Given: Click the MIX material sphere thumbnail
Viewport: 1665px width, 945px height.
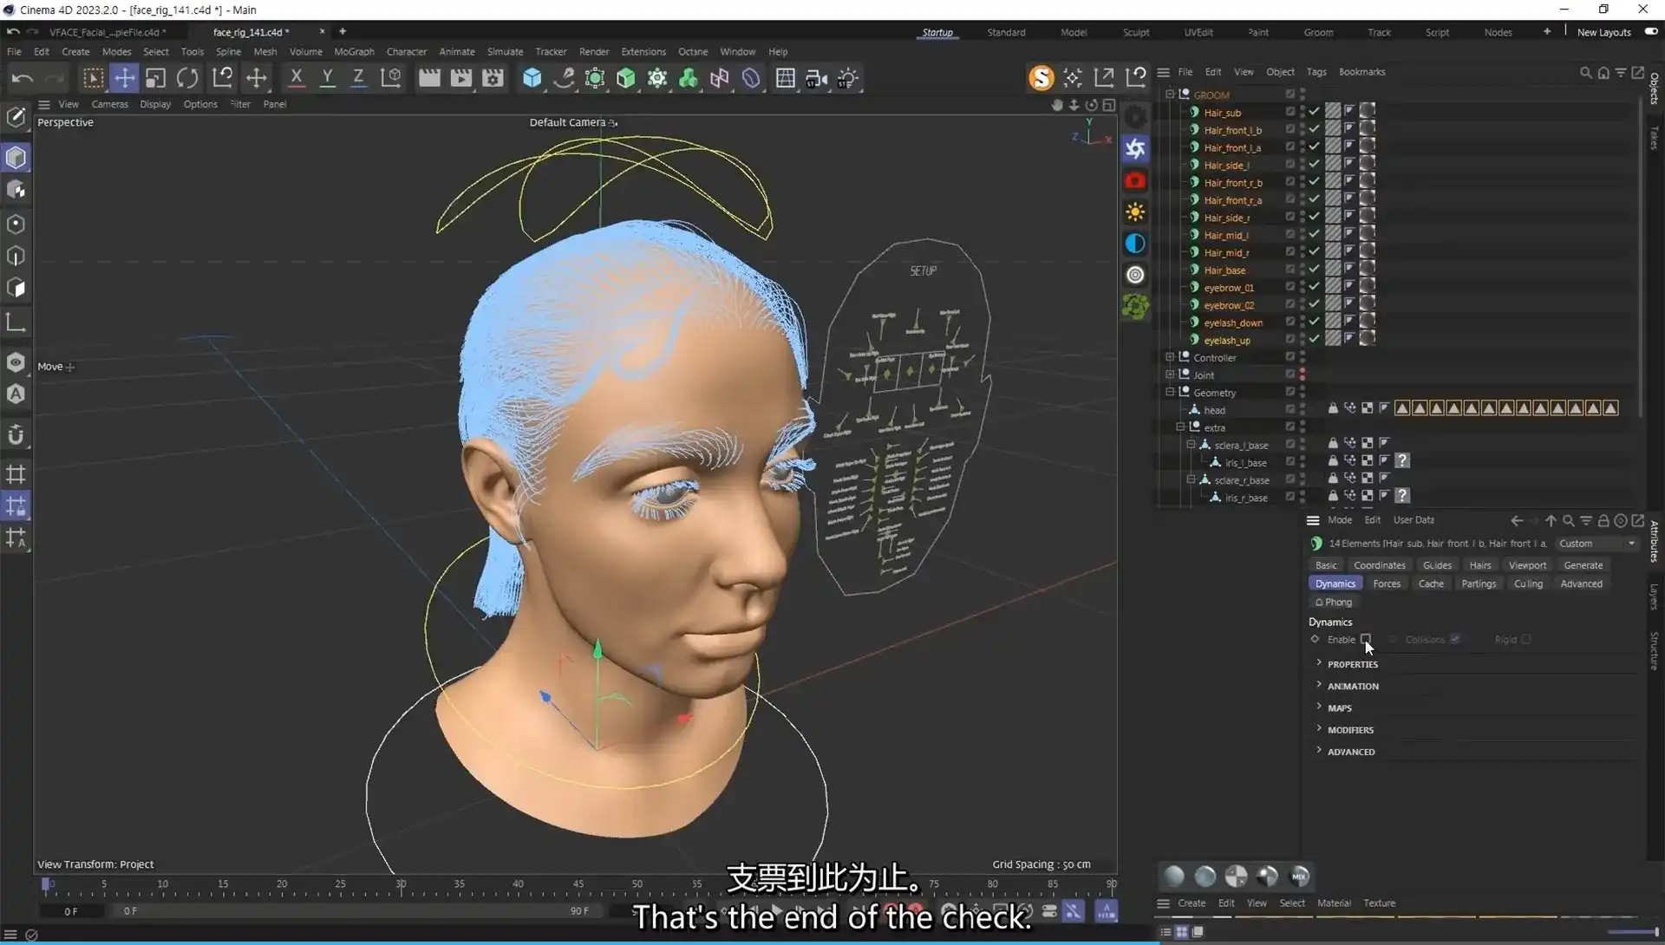Looking at the screenshot, I should 1300,877.
